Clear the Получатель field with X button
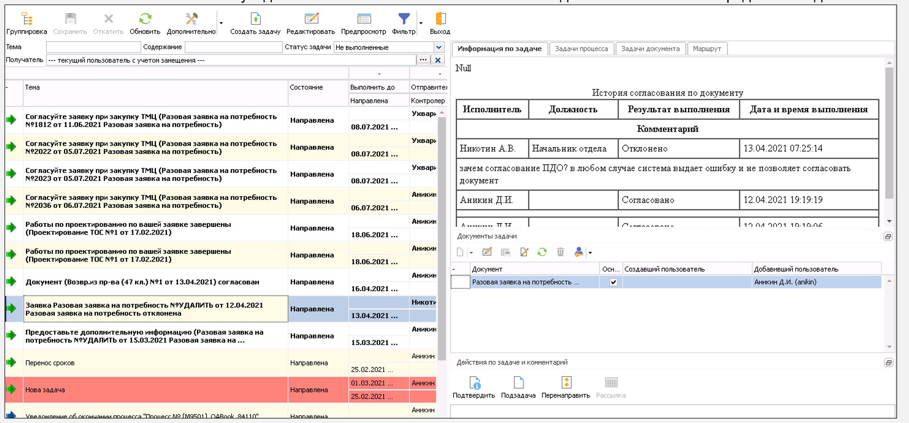909x423 pixels. (437, 60)
